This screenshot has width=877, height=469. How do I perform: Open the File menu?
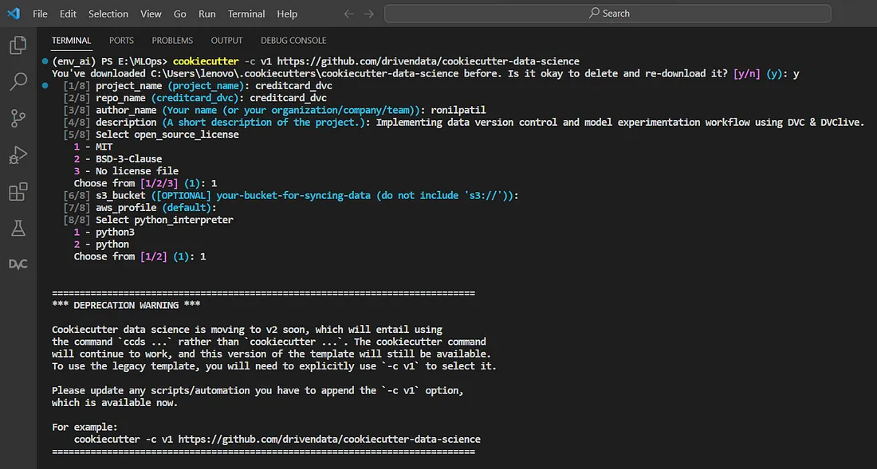(x=41, y=14)
